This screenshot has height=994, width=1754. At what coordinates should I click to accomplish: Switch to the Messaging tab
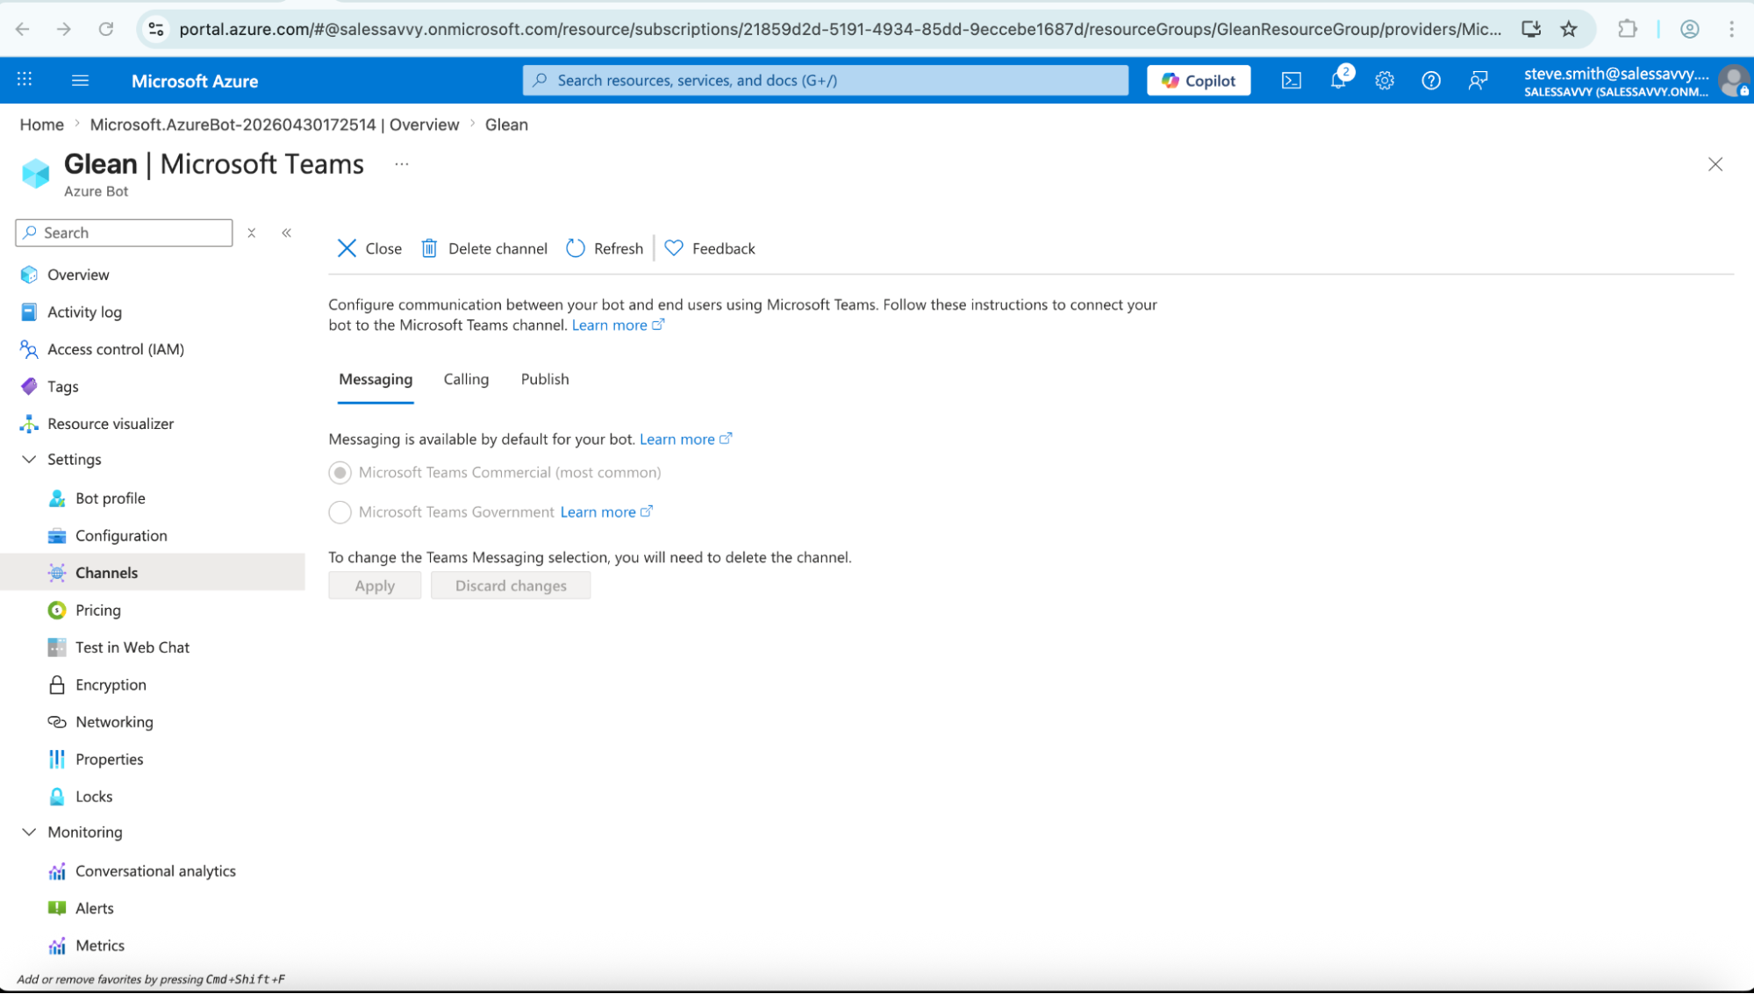coord(376,379)
